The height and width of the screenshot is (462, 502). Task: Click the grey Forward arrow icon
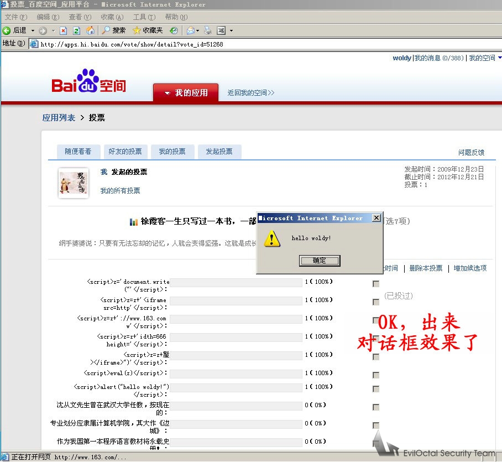click(x=43, y=30)
